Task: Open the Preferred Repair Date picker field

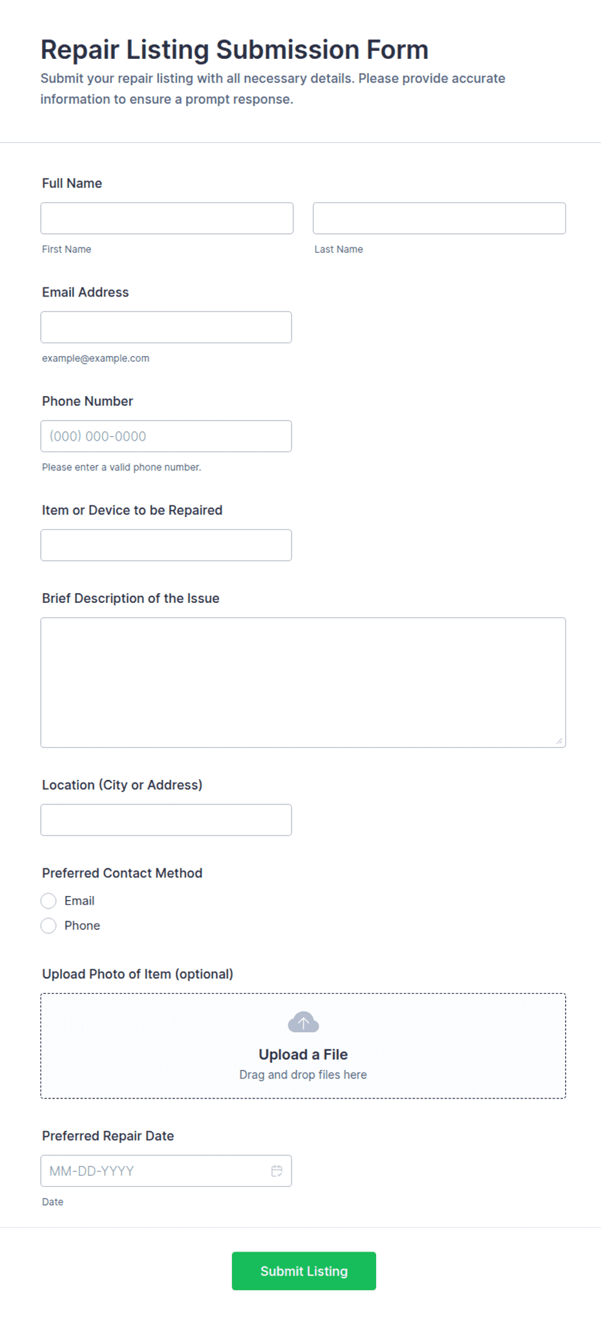Action: [x=166, y=1171]
